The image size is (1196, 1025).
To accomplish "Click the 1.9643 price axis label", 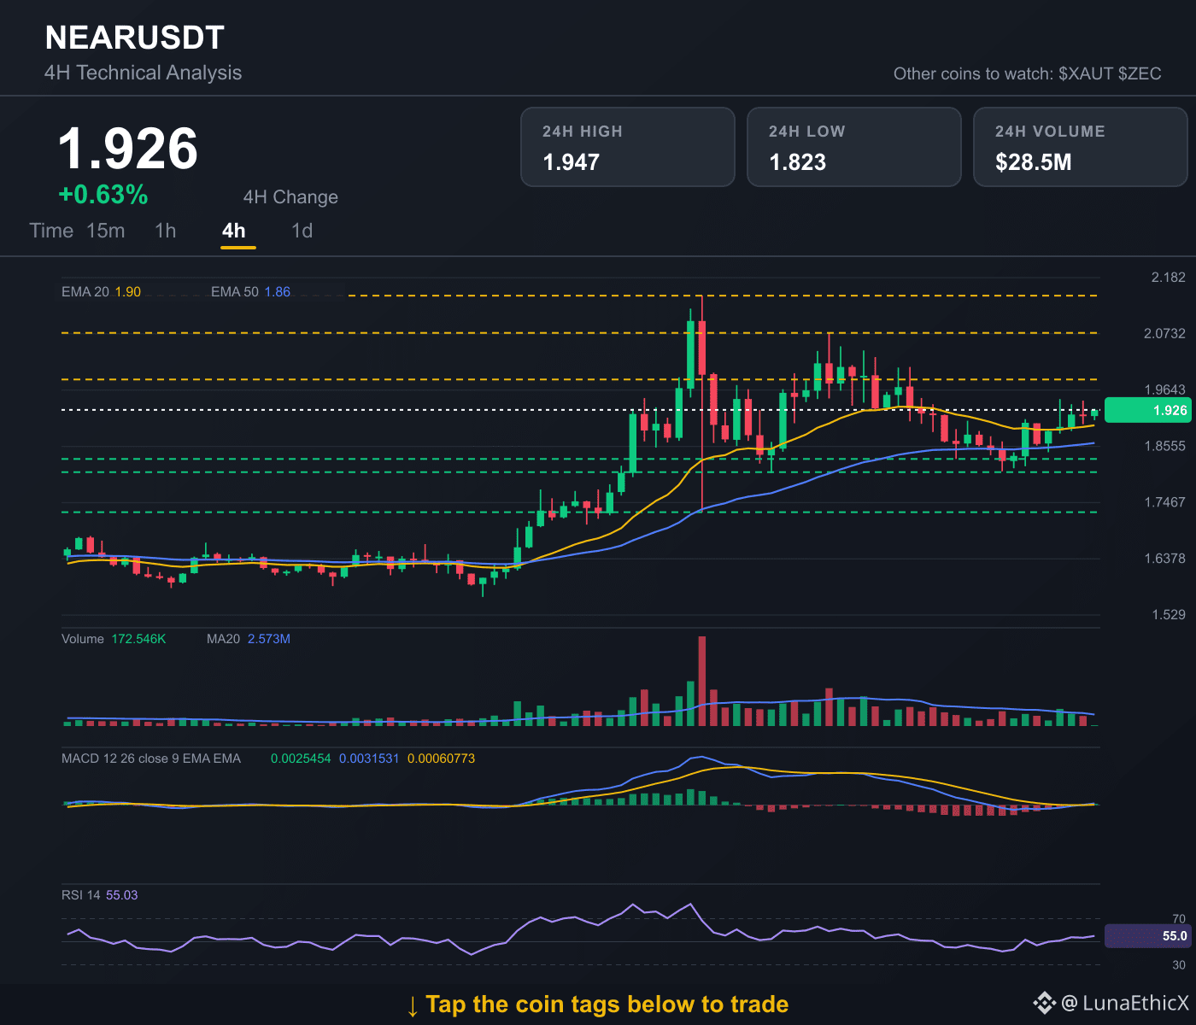I will pyautogui.click(x=1164, y=389).
